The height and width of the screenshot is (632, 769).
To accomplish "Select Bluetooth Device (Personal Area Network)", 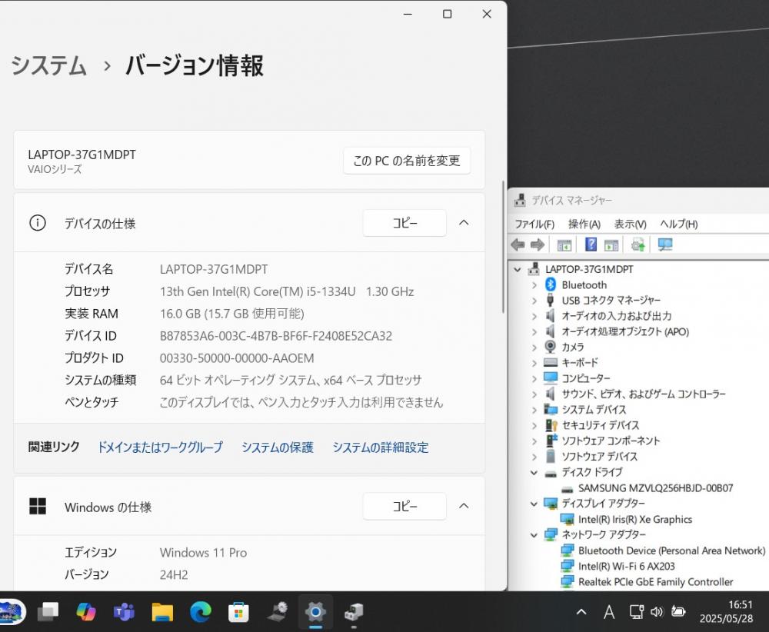I will tap(671, 551).
